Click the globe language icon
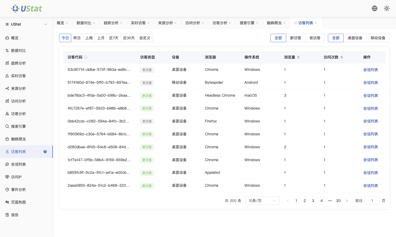Image resolution: width=396 pixels, height=237 pixels. click(x=375, y=8)
